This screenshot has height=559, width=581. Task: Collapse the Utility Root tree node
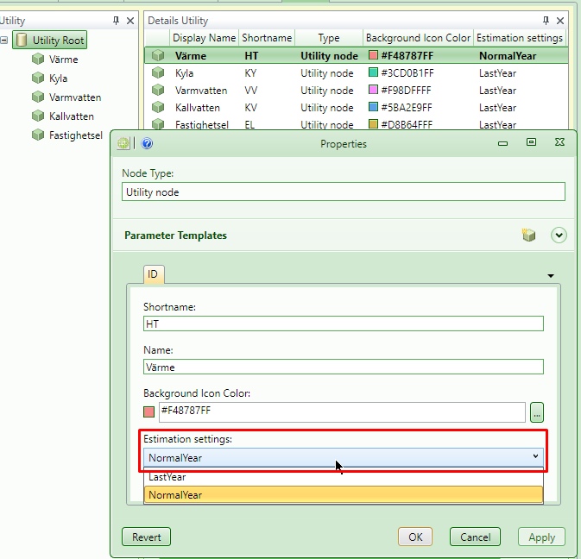click(x=4, y=40)
